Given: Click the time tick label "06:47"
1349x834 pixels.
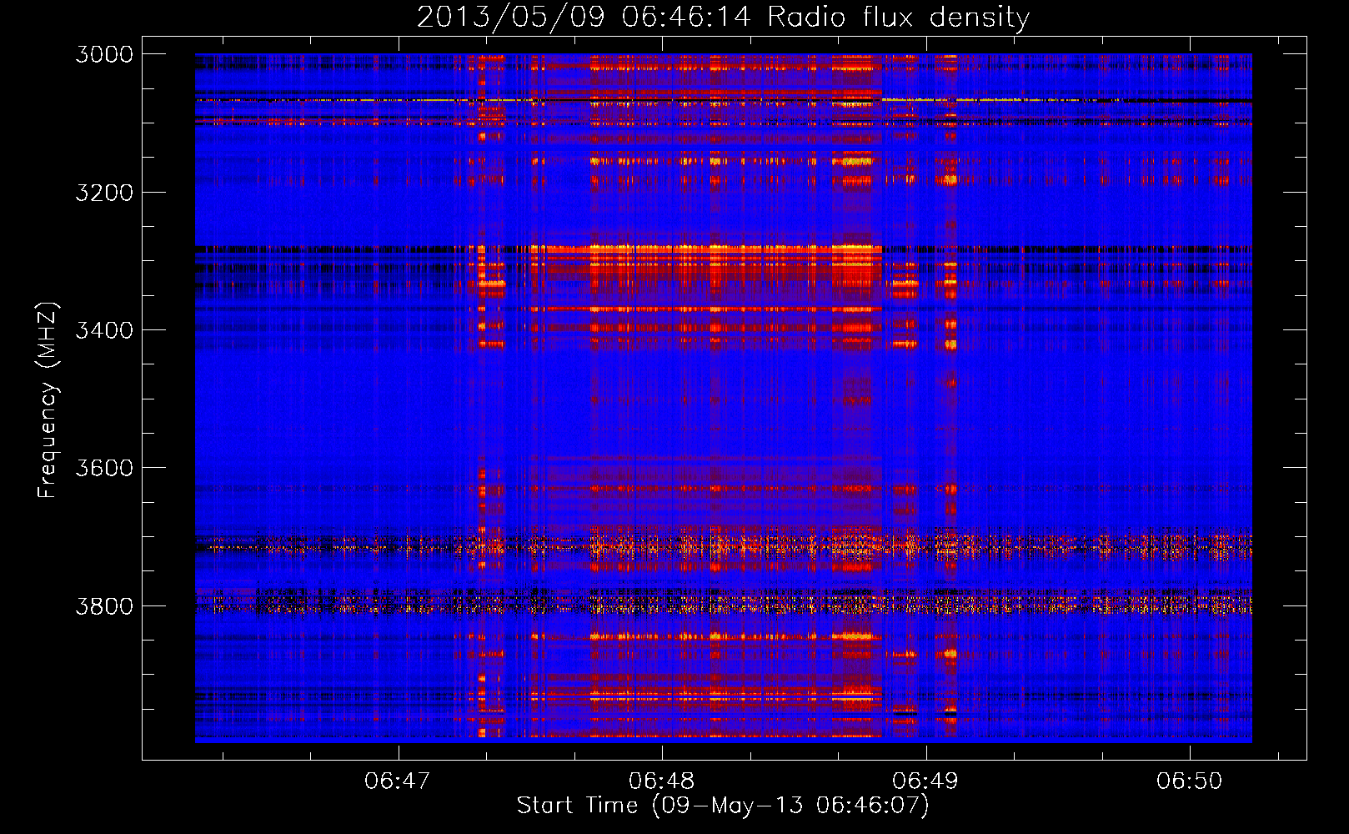Looking at the screenshot, I should (398, 781).
